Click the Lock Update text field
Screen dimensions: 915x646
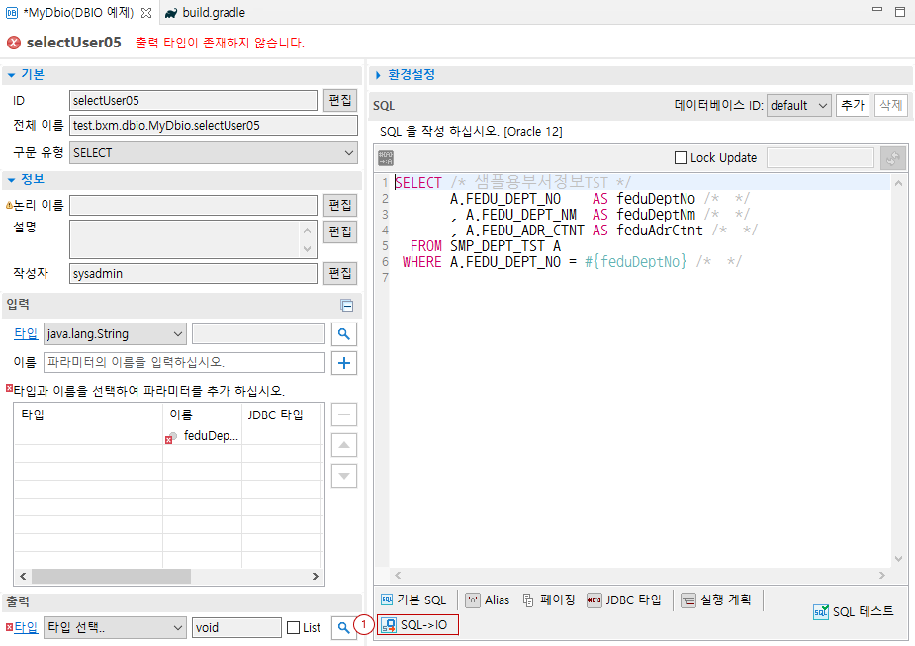(x=820, y=158)
